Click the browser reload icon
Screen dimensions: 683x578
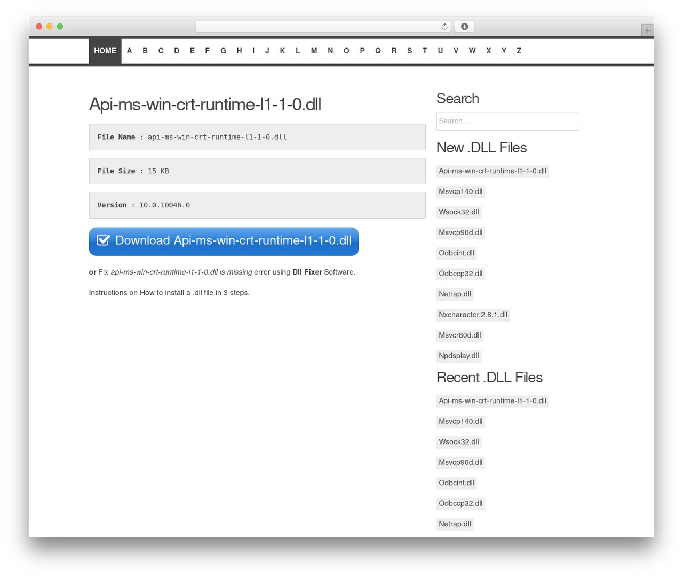pos(444,27)
